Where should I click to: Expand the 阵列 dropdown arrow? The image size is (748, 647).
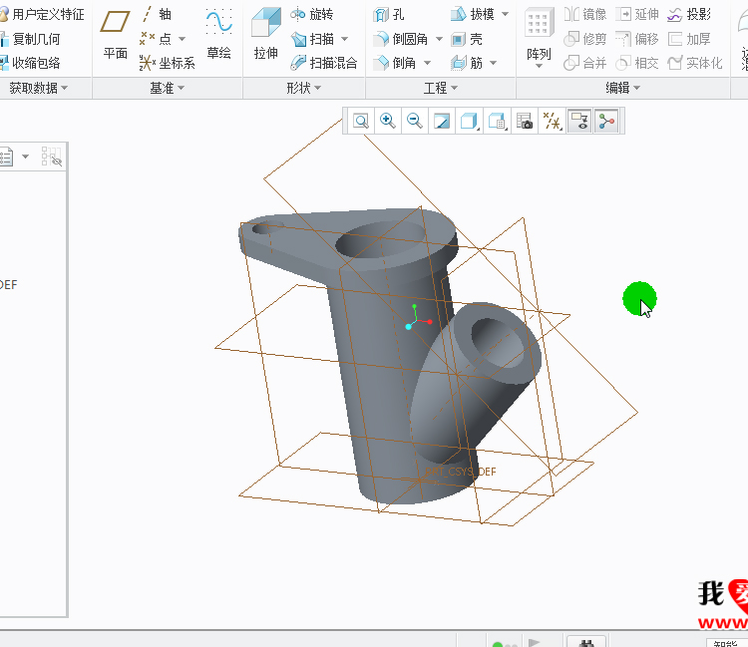(539, 66)
